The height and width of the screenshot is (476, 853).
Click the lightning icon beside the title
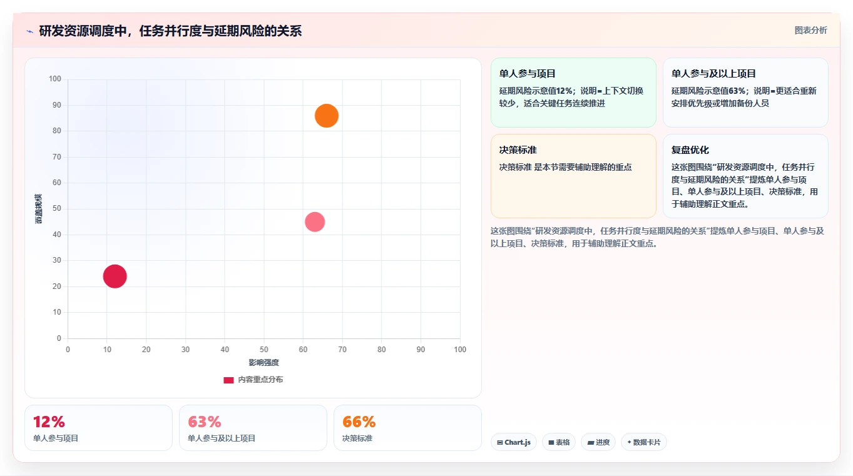pos(30,31)
